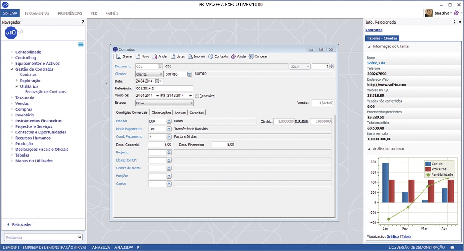This screenshot has height=251, width=464.
Task: Open Renovação de Contratos in the tree
Action: [x=45, y=92]
